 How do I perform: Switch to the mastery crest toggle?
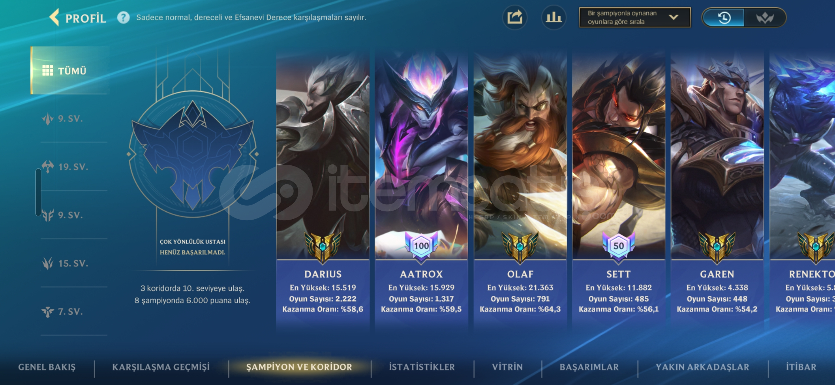(765, 17)
